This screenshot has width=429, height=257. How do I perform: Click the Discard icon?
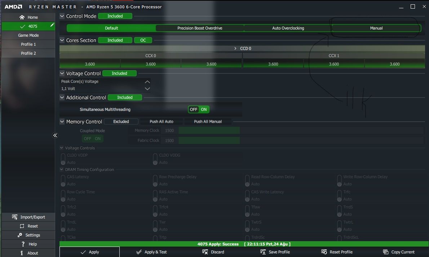pyautogui.click(x=205, y=252)
